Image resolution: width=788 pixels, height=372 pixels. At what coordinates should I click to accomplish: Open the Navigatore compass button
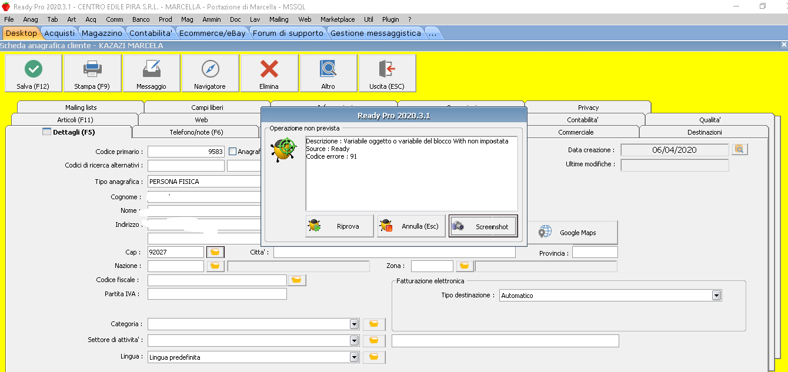coord(210,73)
